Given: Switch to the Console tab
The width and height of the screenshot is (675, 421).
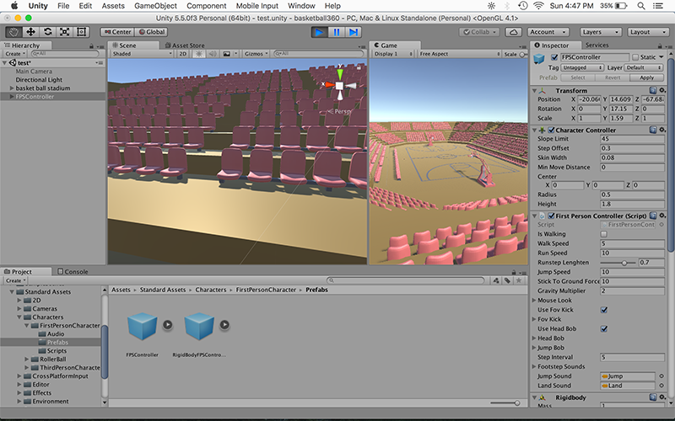Looking at the screenshot, I should coord(73,271).
